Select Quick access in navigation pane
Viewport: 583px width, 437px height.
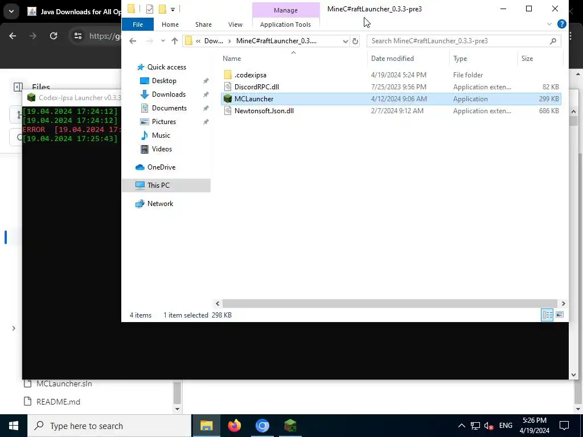(167, 67)
